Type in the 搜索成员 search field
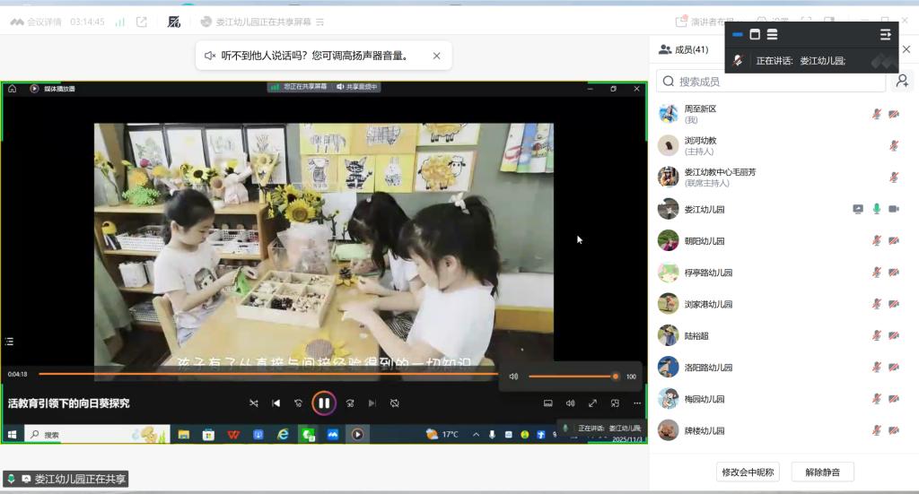Screen dimensions: 919x494 [772, 82]
